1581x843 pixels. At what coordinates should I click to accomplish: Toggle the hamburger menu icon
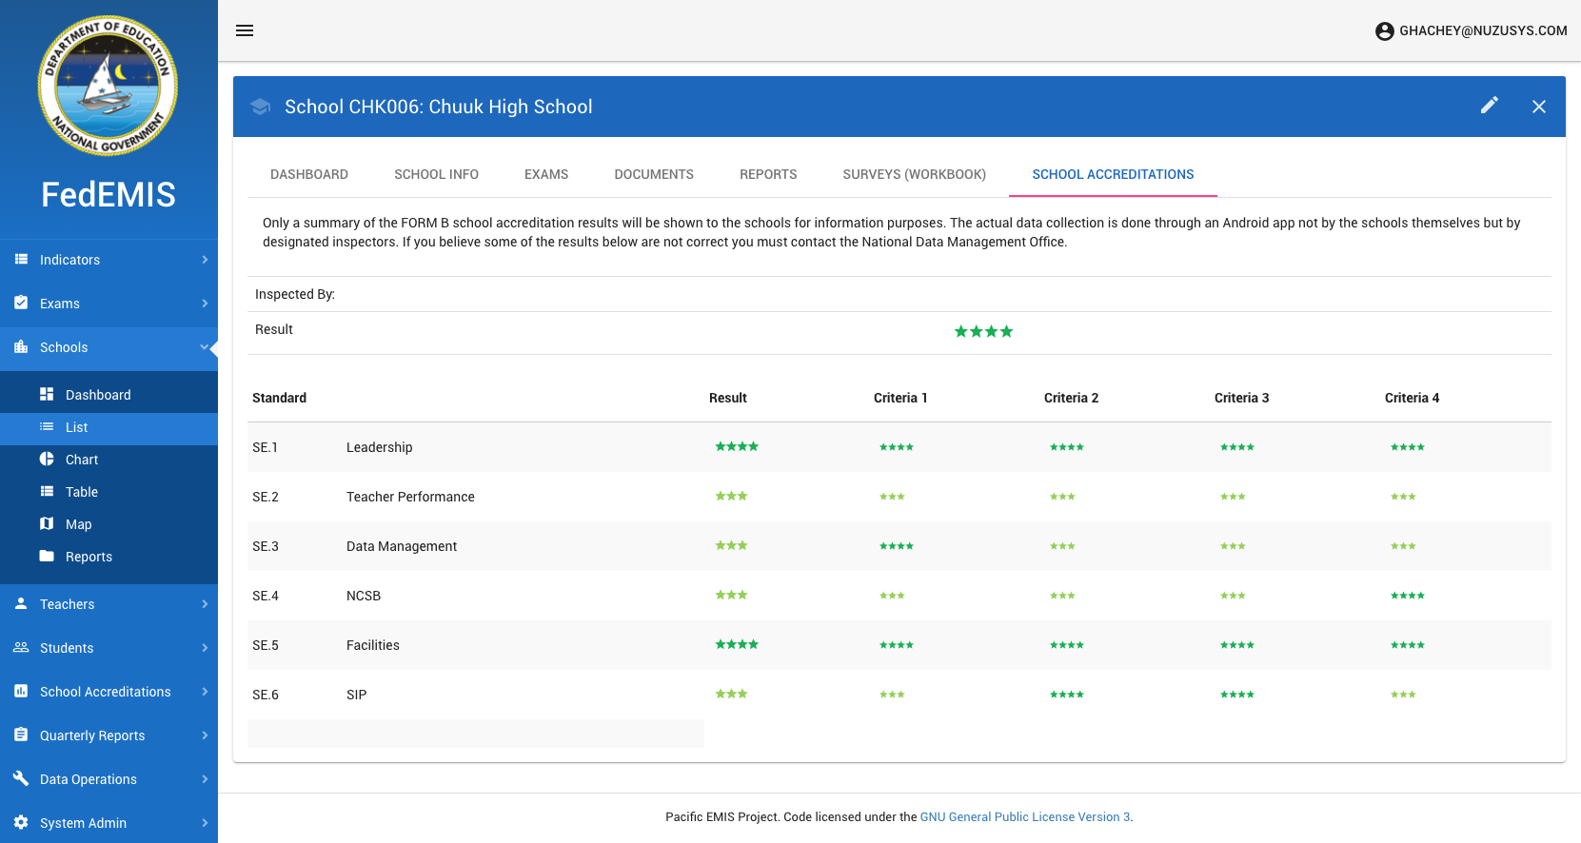(x=245, y=30)
